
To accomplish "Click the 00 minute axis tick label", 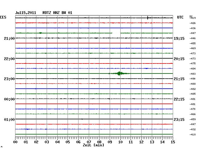I will [15, 142].
